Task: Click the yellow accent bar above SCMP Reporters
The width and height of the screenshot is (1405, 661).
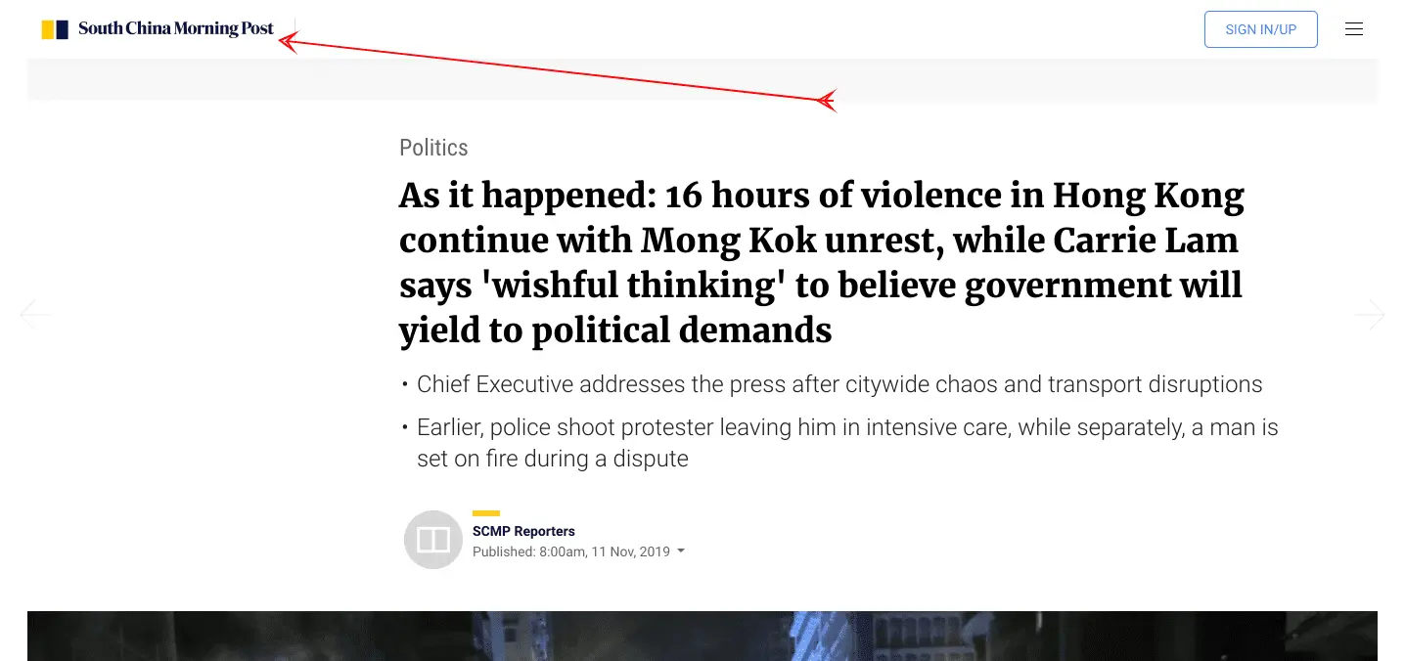Action: (486, 513)
